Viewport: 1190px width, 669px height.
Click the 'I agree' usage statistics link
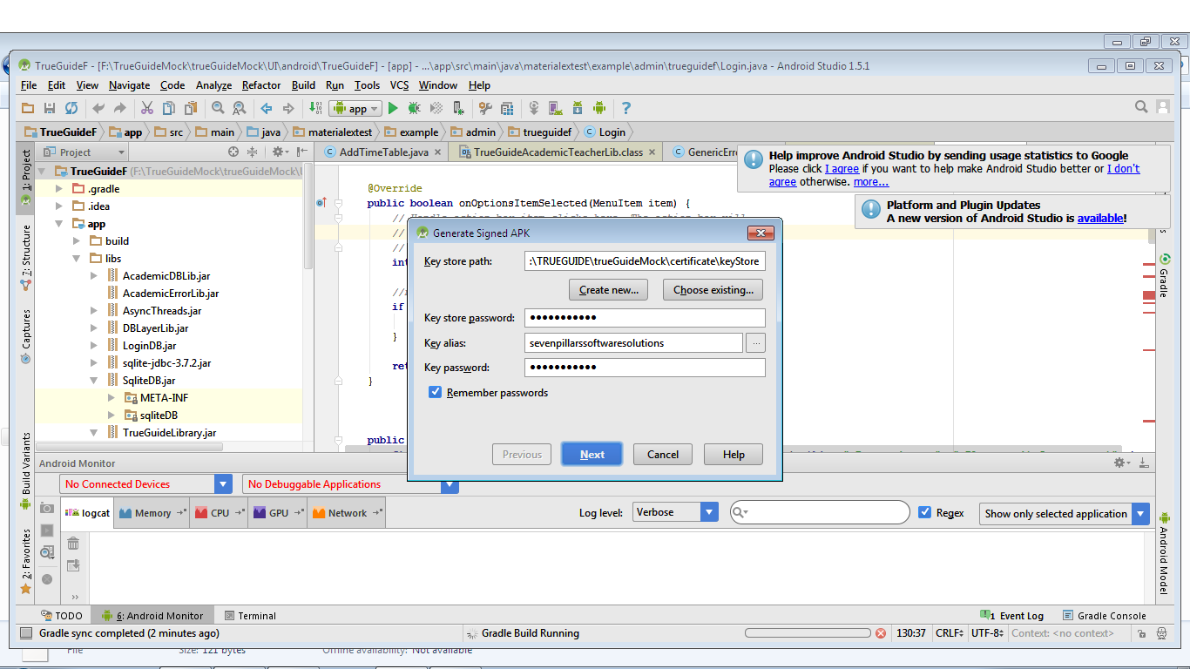pos(842,169)
